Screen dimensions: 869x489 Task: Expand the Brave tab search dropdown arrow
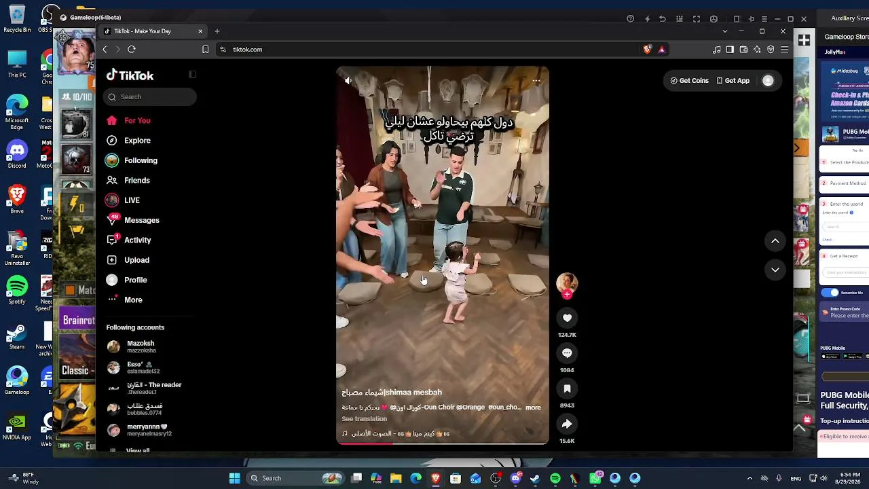click(724, 31)
